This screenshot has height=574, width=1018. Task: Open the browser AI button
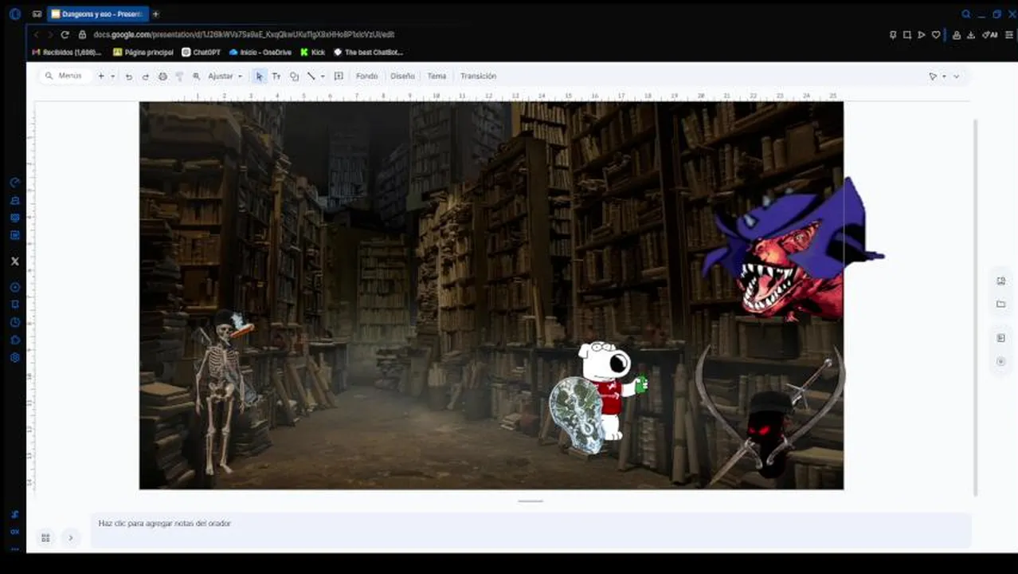[990, 34]
